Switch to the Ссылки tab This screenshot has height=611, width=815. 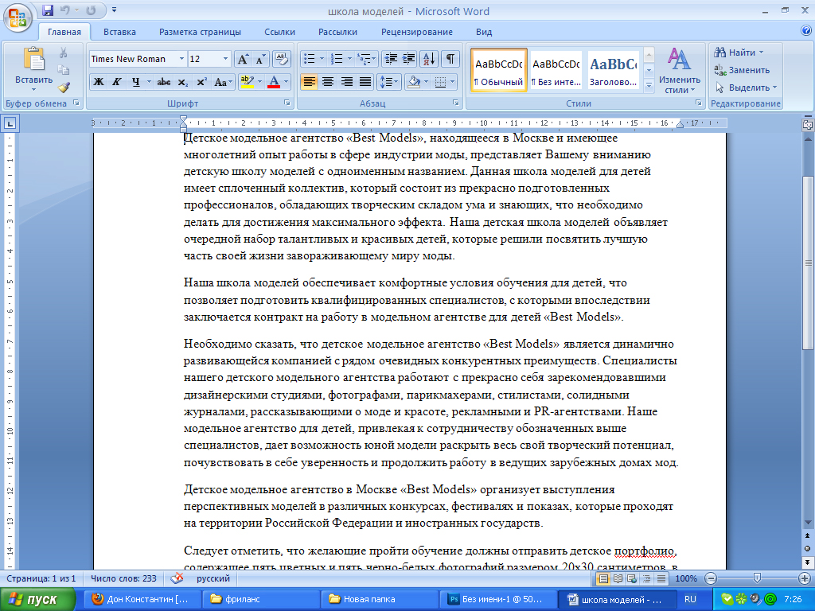[x=279, y=32]
